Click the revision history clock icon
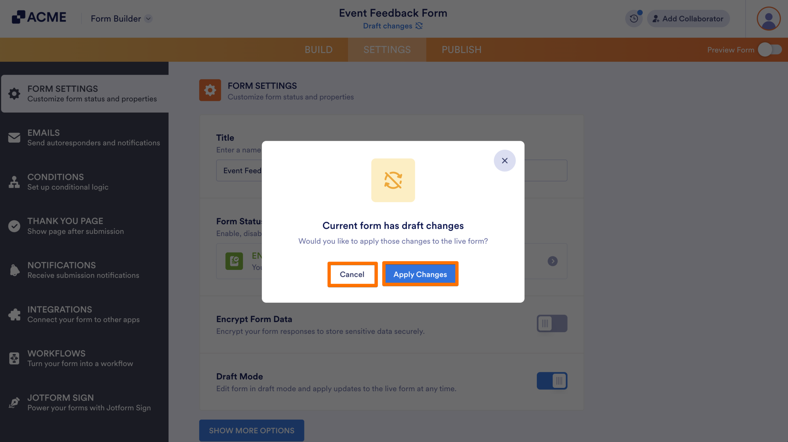The image size is (788, 442). 634,18
